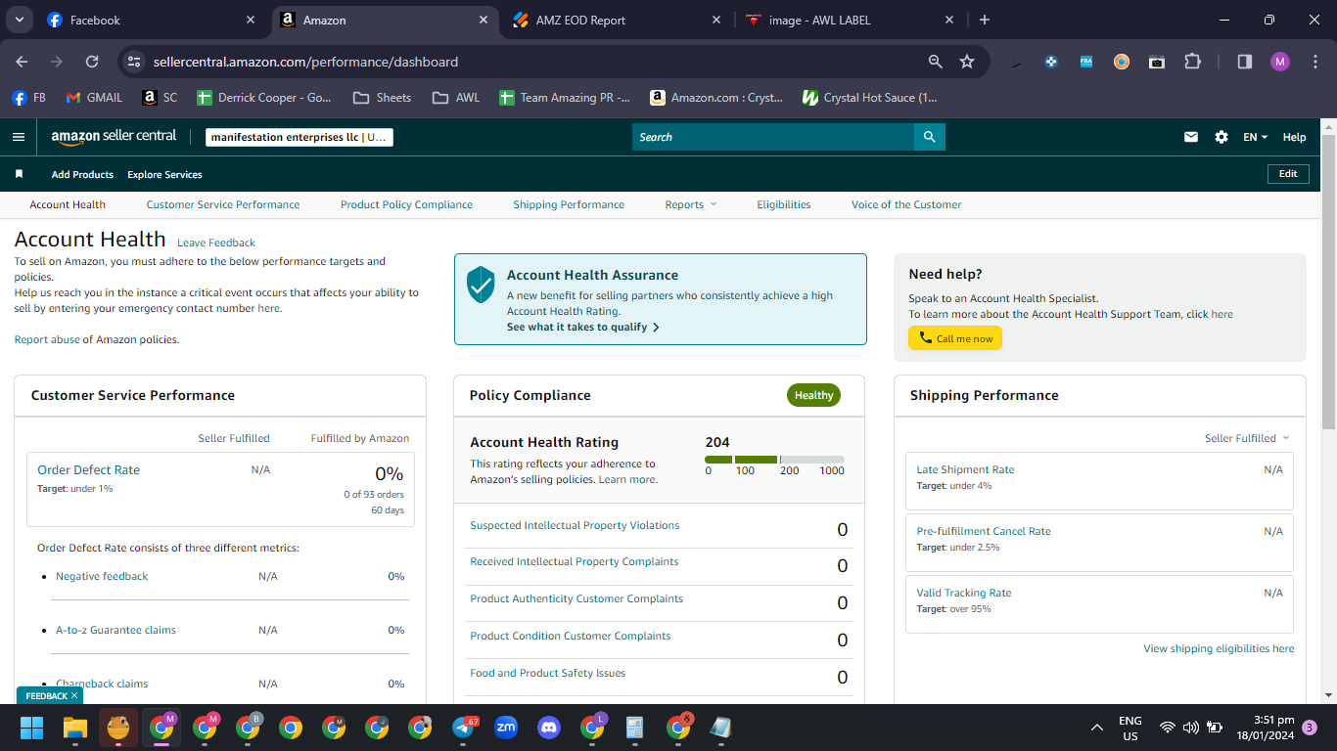Click the Edit button

click(1288, 174)
